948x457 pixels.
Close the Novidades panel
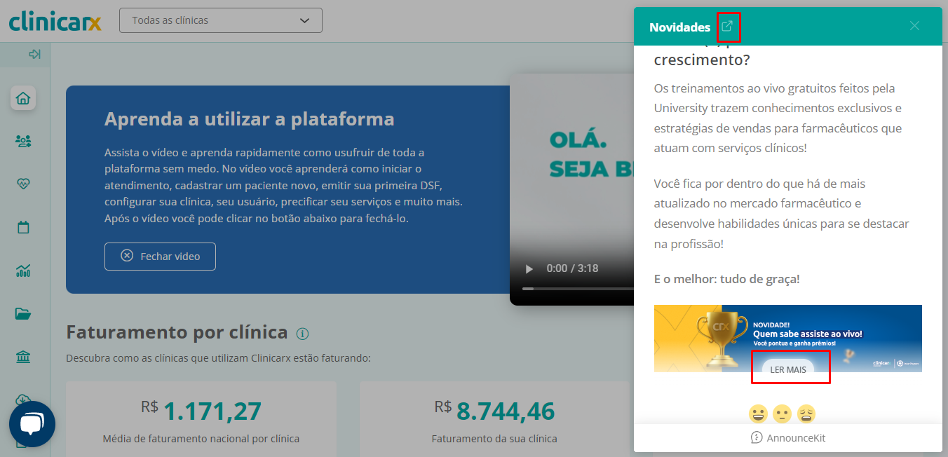pos(914,26)
